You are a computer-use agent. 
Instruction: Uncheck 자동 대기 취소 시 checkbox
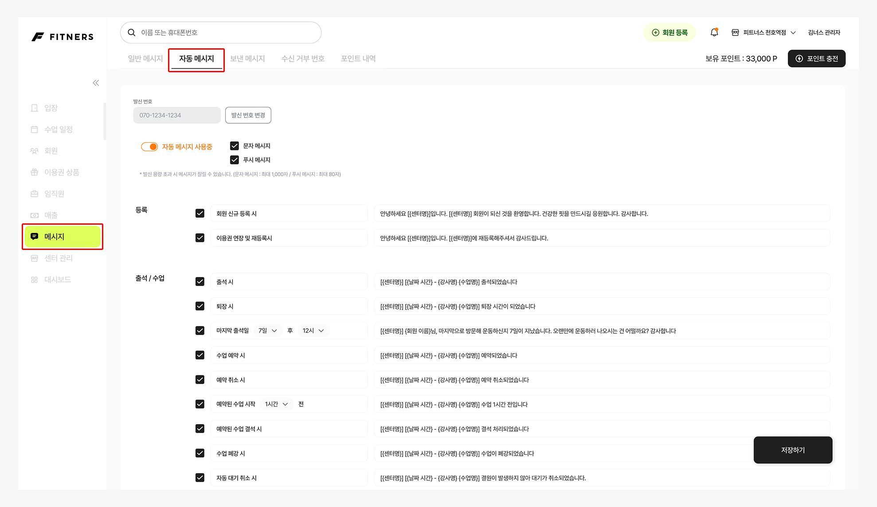point(200,478)
